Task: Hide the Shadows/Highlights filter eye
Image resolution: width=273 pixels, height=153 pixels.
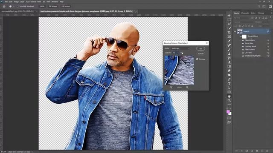Action: coord(243,56)
